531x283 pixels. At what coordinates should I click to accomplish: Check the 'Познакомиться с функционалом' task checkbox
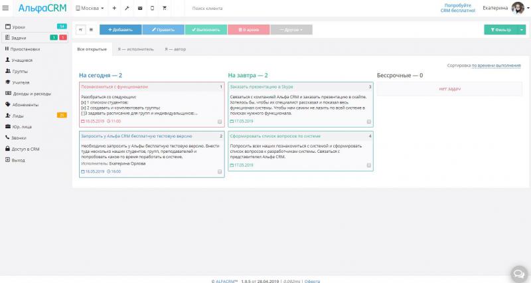click(x=220, y=122)
